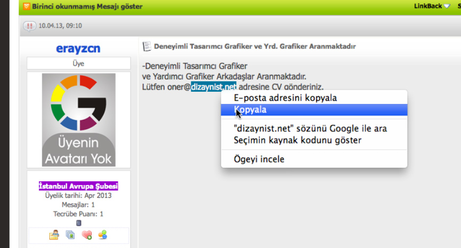Click the highlighted dizaynist.net email text
Image resolution: width=461 pixels, height=248 pixels.
(213, 86)
